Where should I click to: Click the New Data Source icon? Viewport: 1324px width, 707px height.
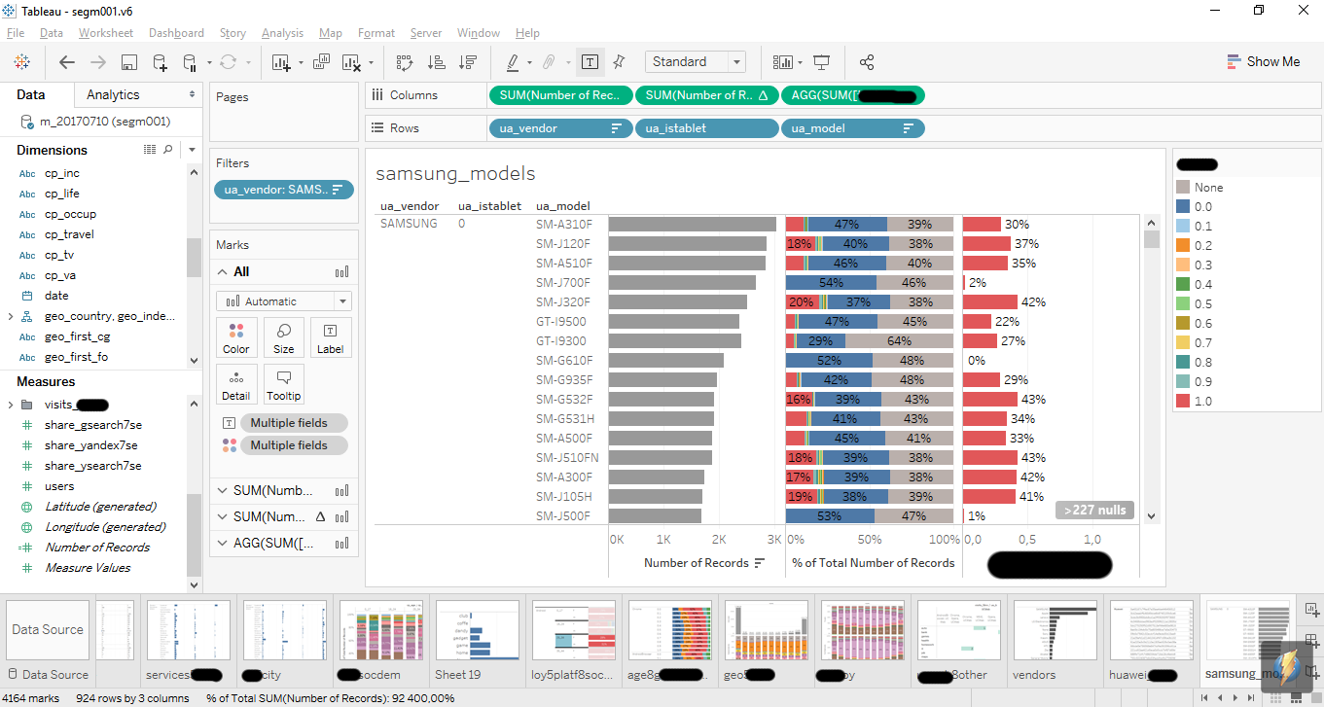point(161,62)
